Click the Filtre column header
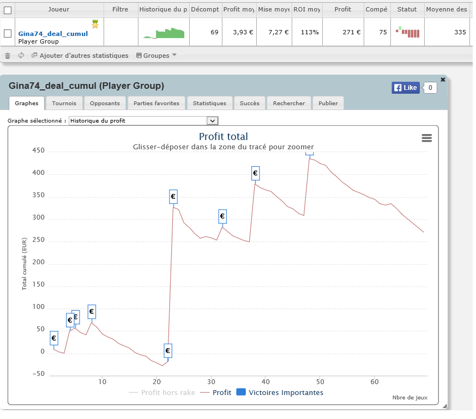The height and width of the screenshot is (419, 476). coord(120,9)
